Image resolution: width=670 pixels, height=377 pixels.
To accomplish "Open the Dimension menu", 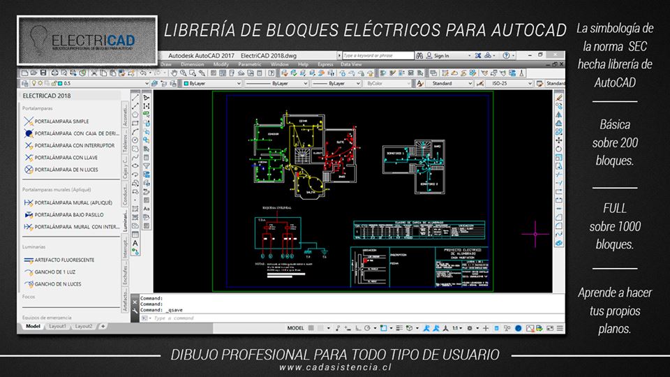I will point(193,64).
